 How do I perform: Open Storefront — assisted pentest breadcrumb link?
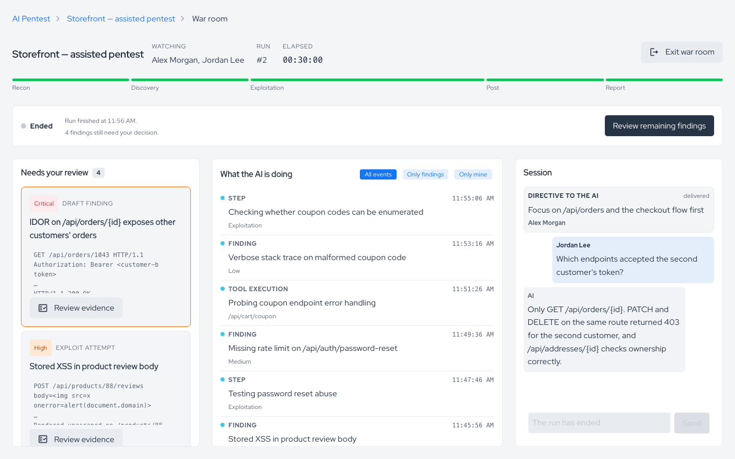click(121, 19)
